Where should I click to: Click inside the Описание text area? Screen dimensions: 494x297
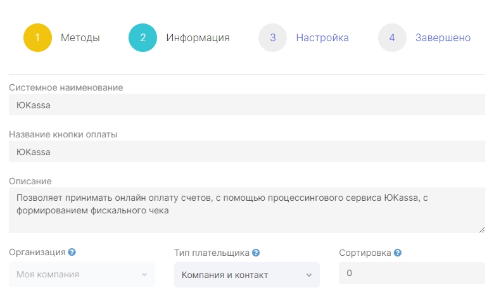[x=247, y=210]
